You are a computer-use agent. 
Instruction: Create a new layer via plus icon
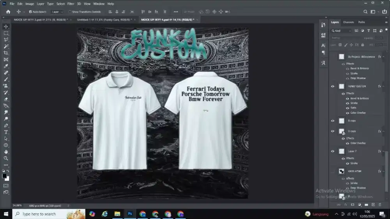click(x=373, y=205)
